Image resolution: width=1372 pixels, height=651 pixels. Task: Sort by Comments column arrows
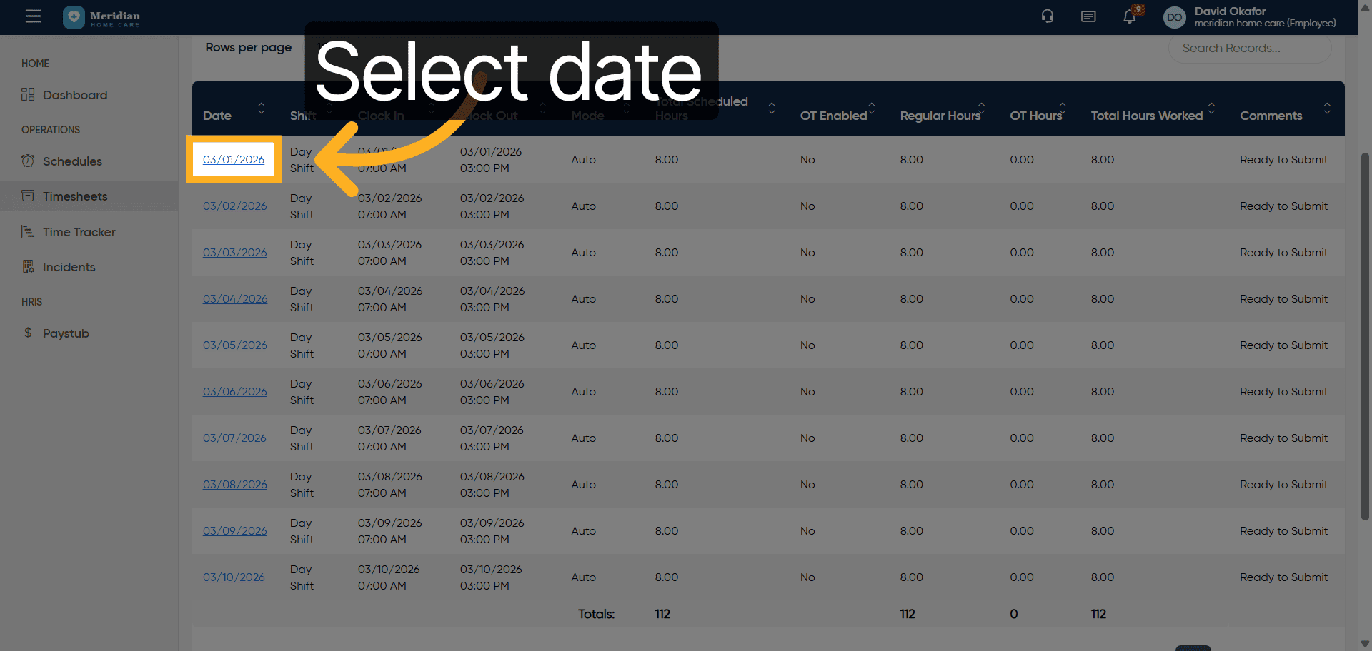tap(1326, 108)
